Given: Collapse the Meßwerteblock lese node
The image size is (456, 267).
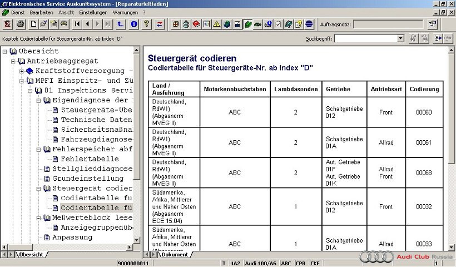Looking at the screenshot, I should click(38, 218).
